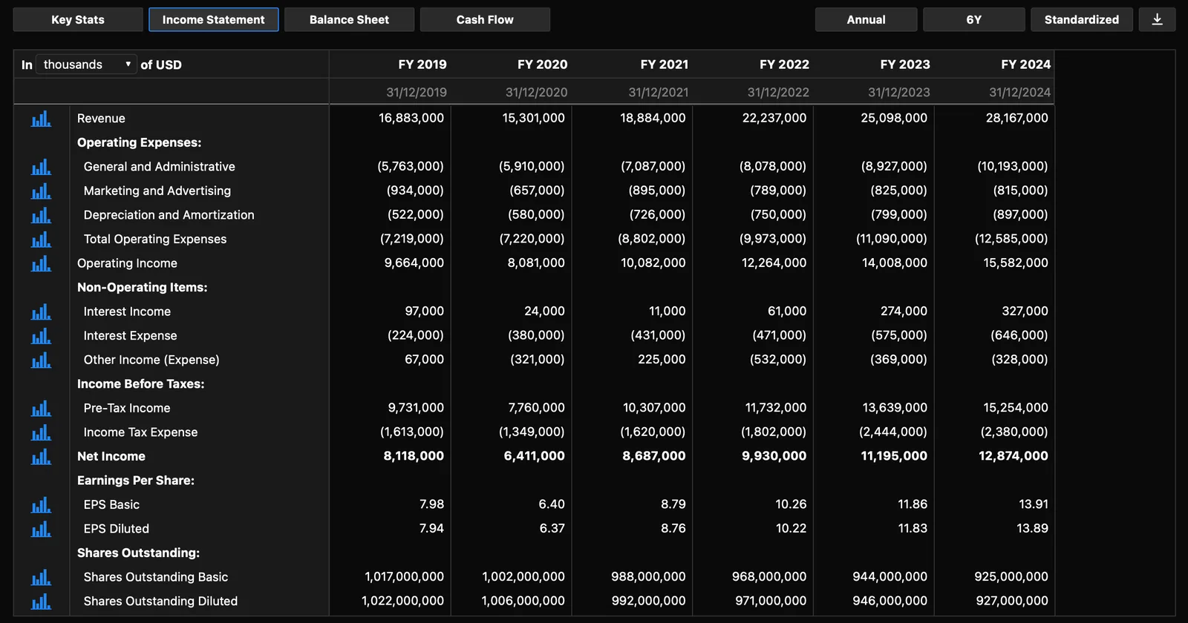The image size is (1188, 623).
Task: Select FY 2020 net income 6,411,000
Action: (x=535, y=455)
